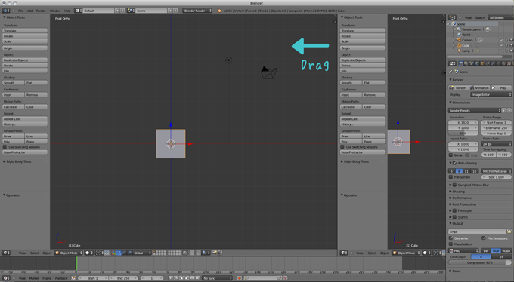Open the Add menu
This screenshot has width=514, height=282.
coord(29,11)
